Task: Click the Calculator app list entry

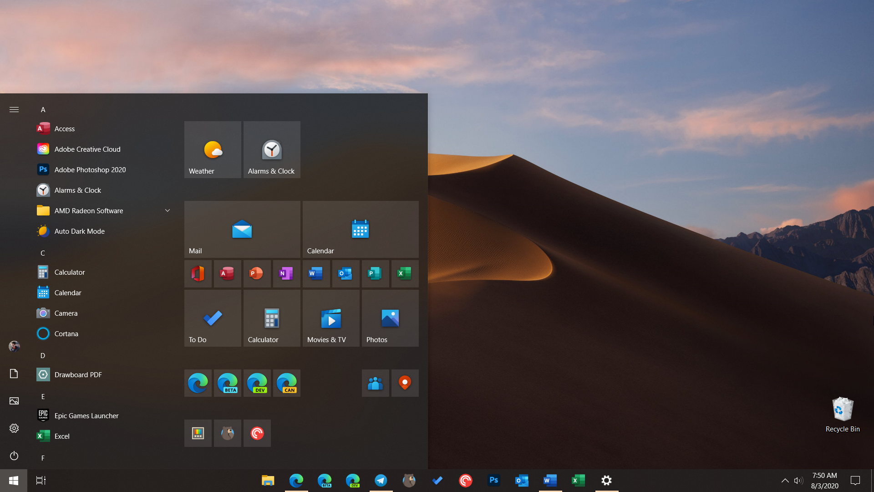Action: point(69,272)
